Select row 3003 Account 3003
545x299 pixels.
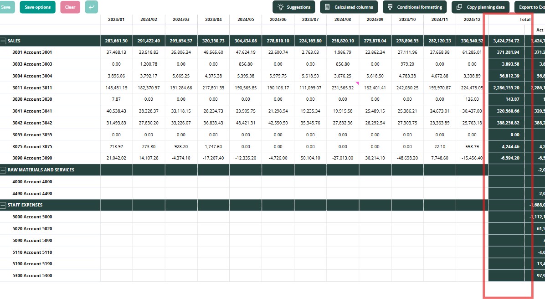point(32,64)
